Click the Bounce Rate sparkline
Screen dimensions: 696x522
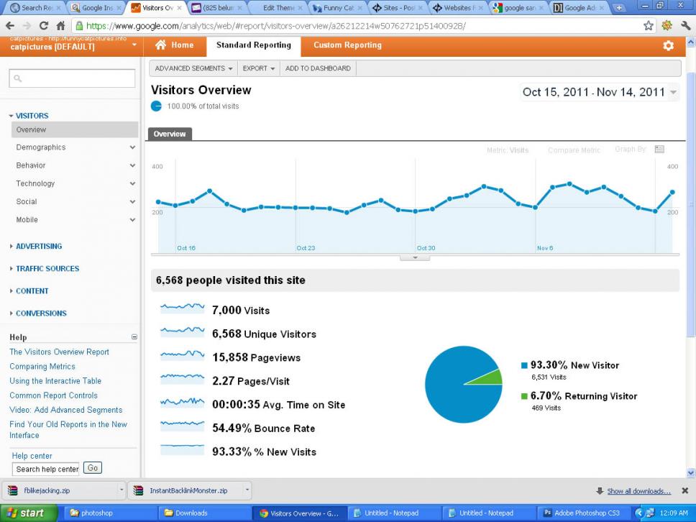tap(182, 425)
